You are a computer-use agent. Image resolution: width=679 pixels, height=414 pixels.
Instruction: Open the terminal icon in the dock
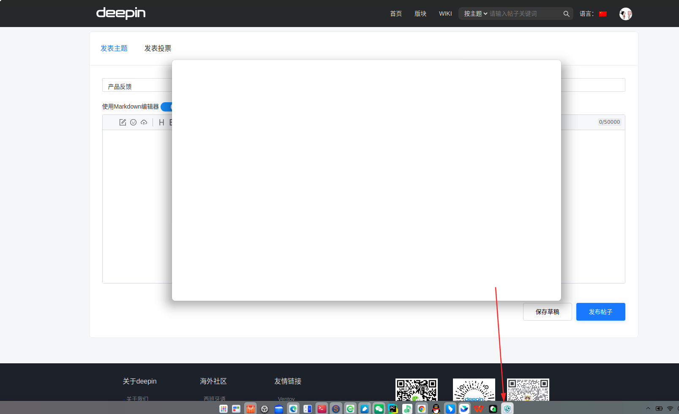click(322, 409)
